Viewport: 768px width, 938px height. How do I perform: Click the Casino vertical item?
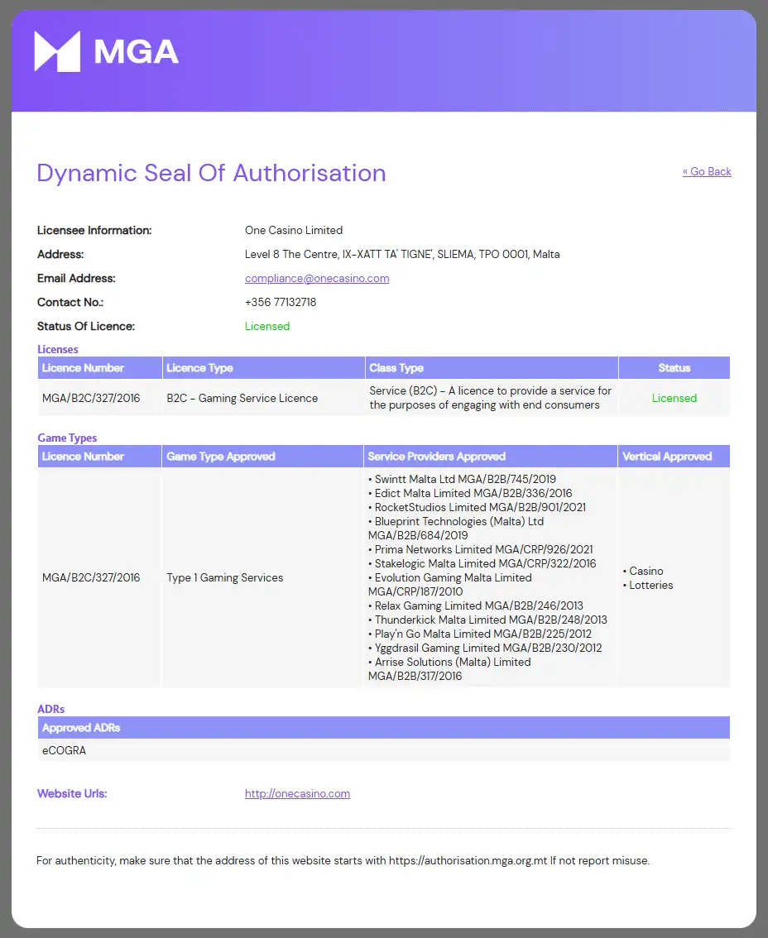[643, 572]
